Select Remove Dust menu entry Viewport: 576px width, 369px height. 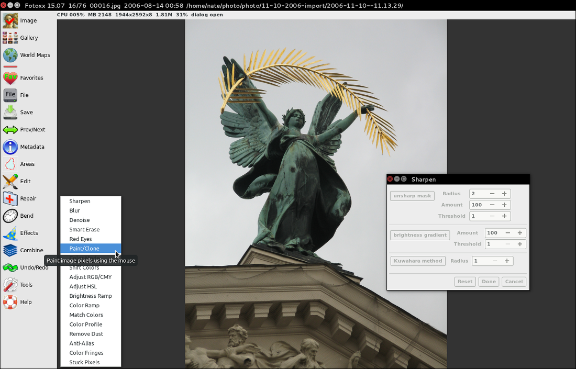coord(86,334)
